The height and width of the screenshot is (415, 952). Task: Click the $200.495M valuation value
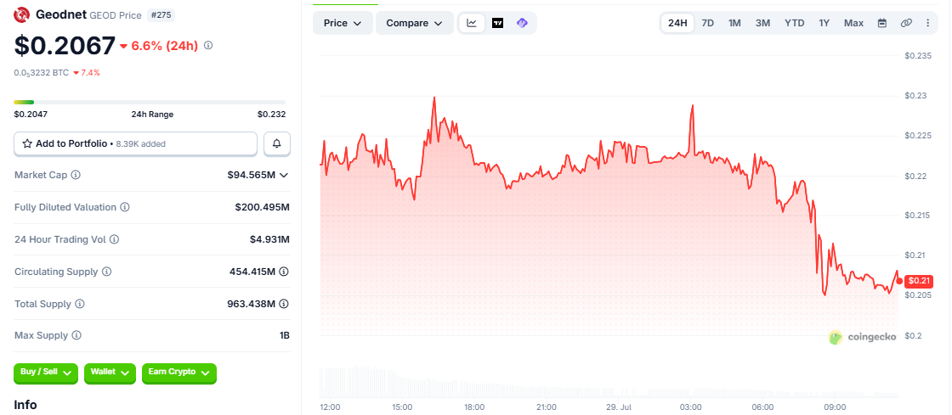coord(263,207)
